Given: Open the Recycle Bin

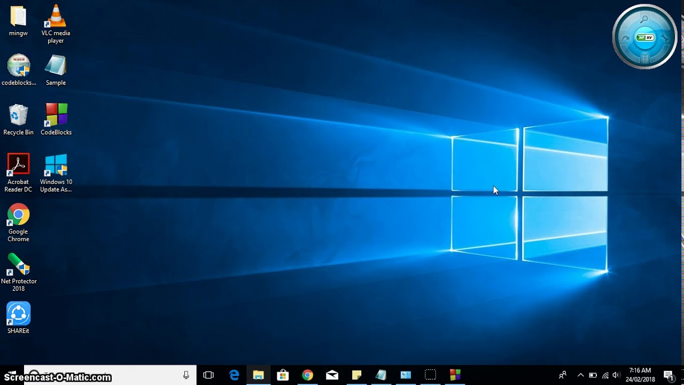Looking at the screenshot, I should click(x=18, y=120).
